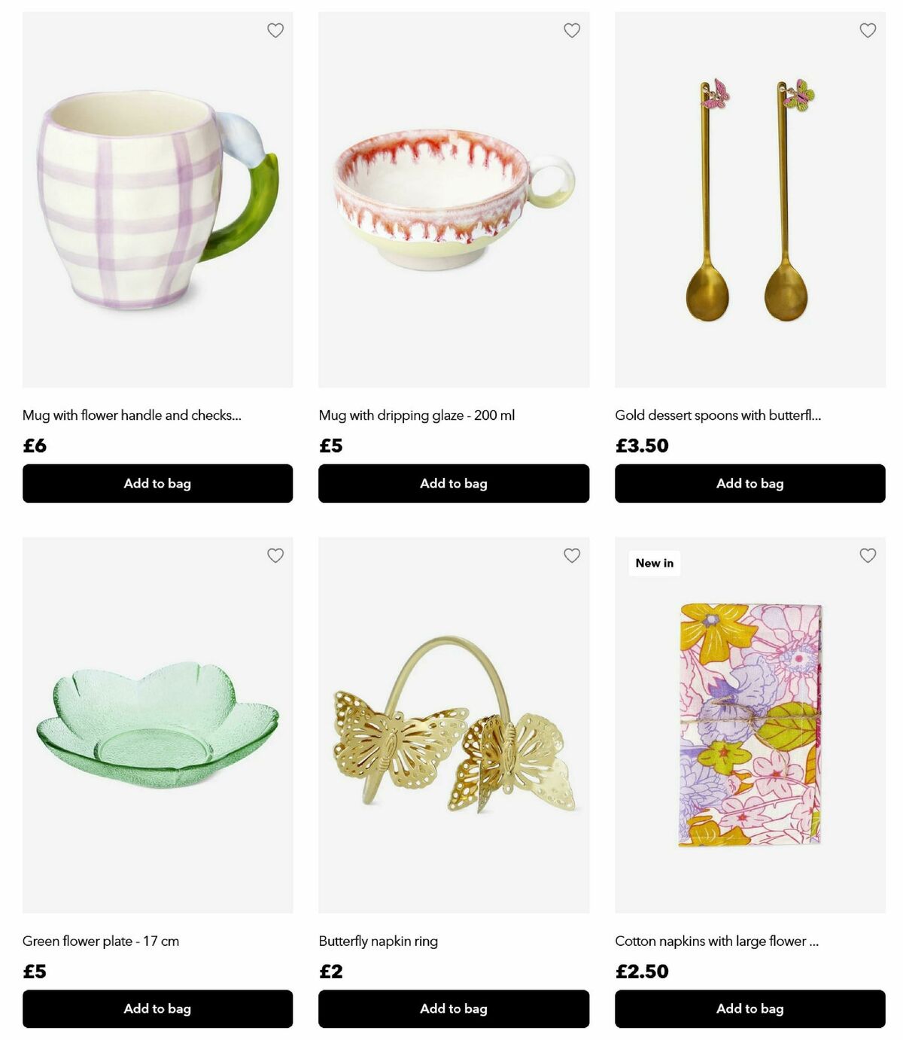Open gold butterfly spoons product image

750,199
